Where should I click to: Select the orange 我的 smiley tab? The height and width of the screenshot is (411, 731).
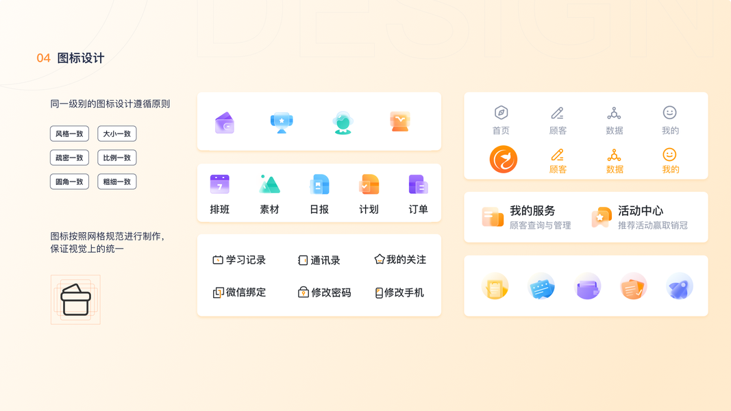pyautogui.click(x=670, y=161)
